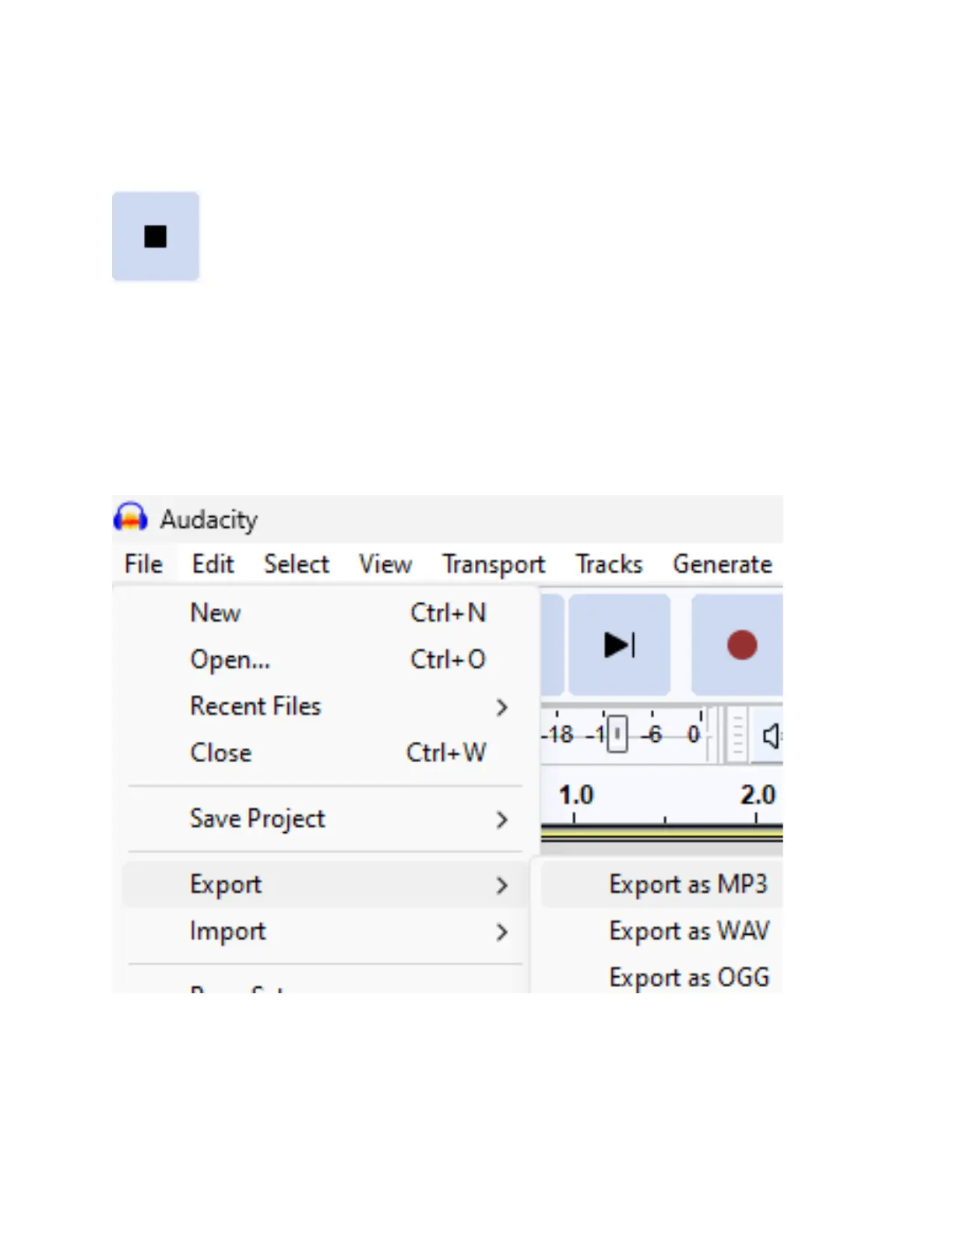The width and height of the screenshot is (953, 1233).
Task: Click the Stop button icon
Action: [x=156, y=236]
